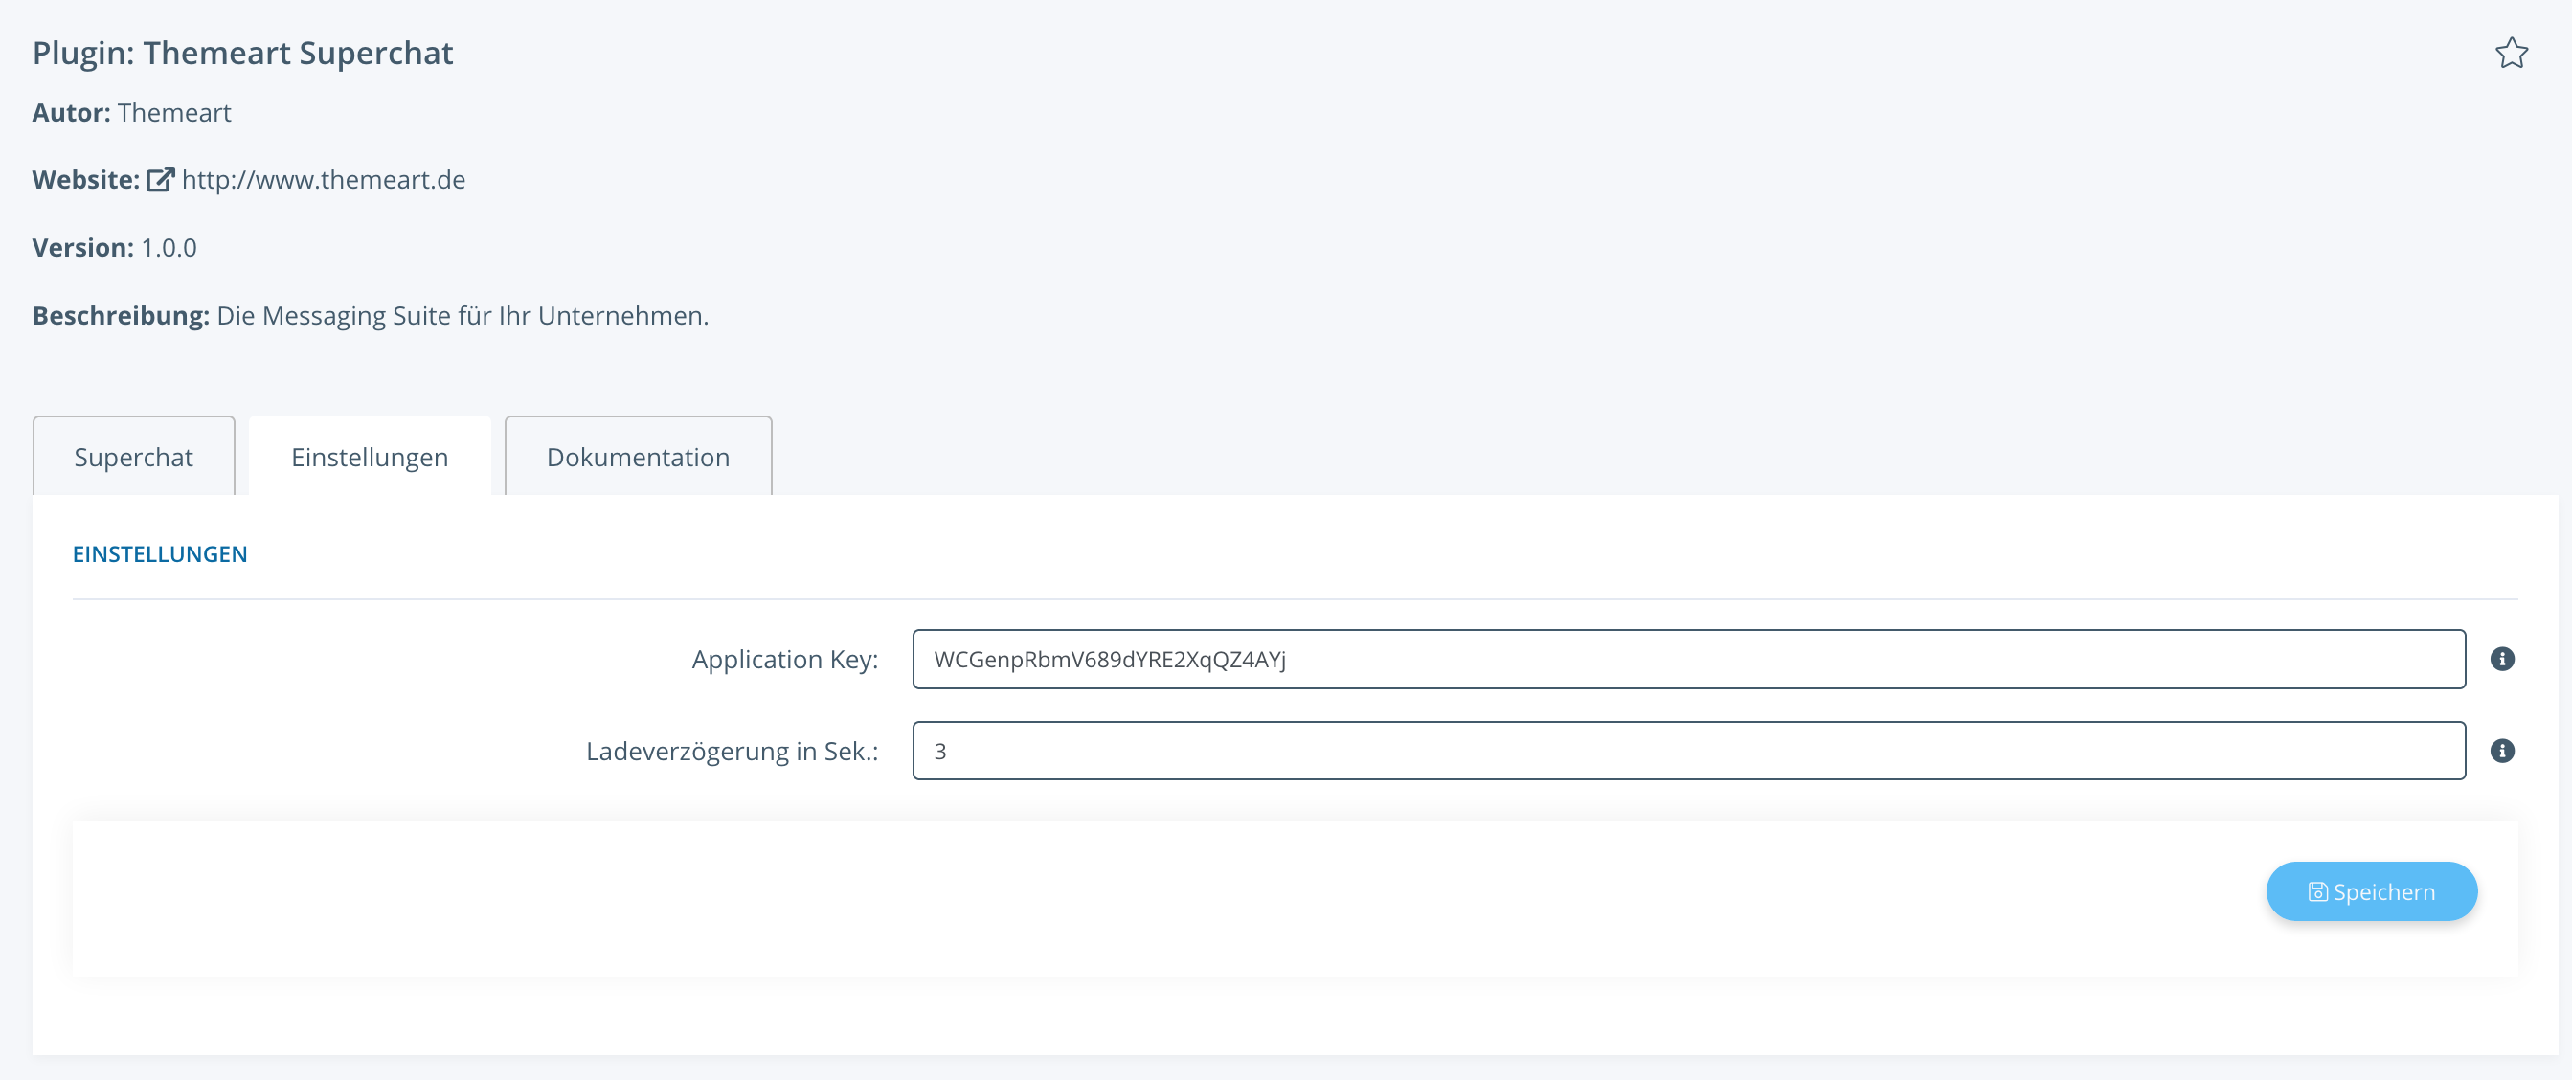
Task: Switch to the Dokumentation tab
Action: (x=638, y=456)
